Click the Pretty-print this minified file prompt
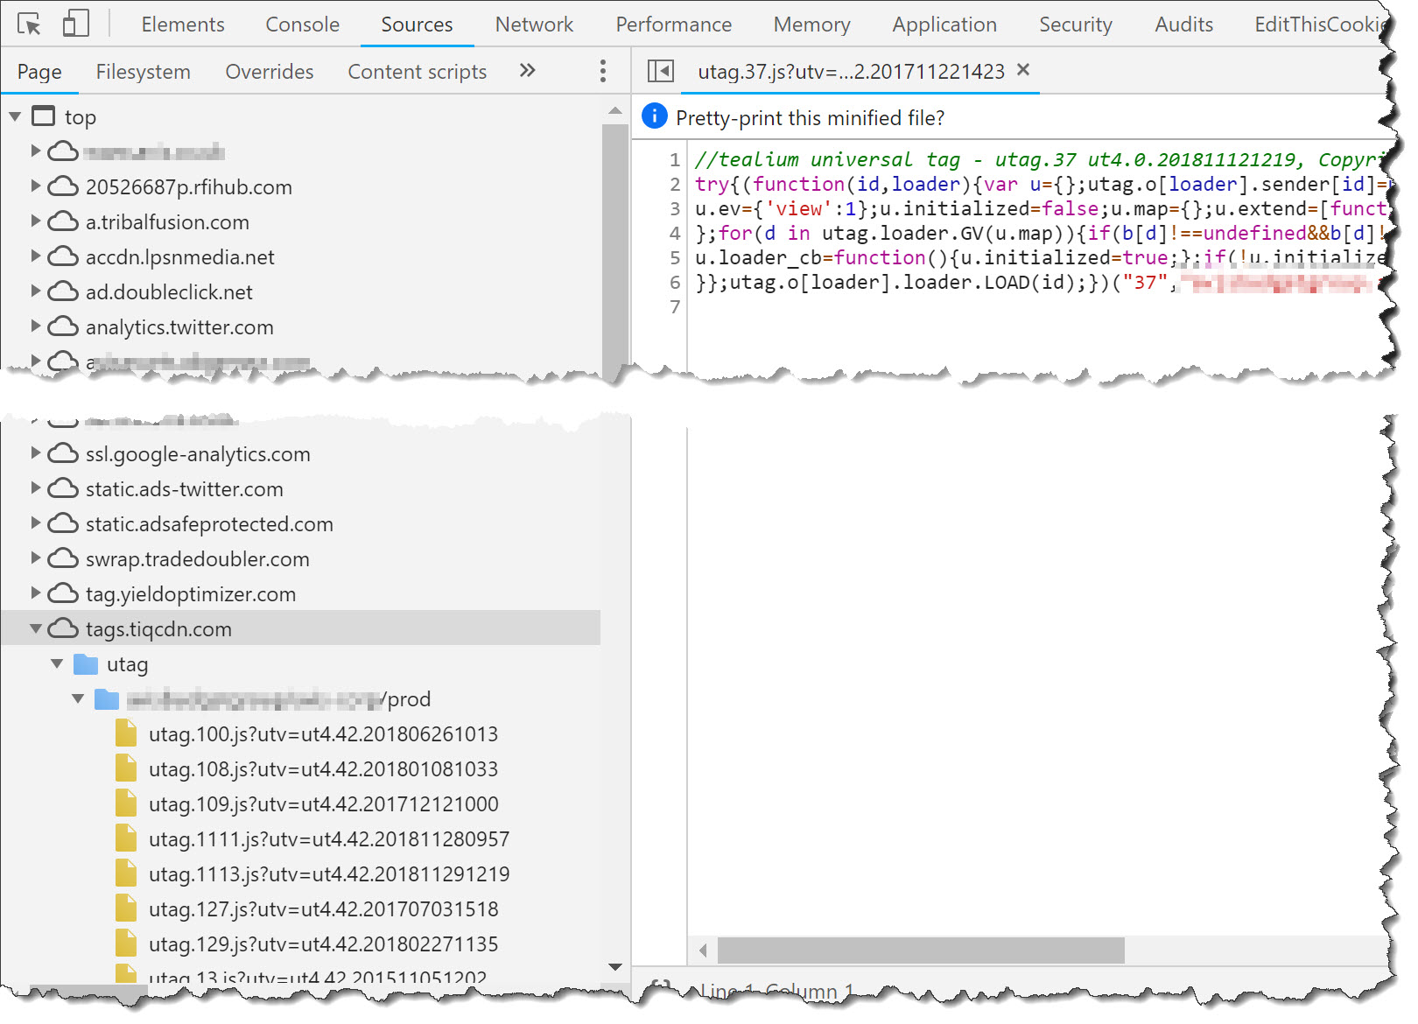Screen dimensions: 1418x1024 pos(810,118)
